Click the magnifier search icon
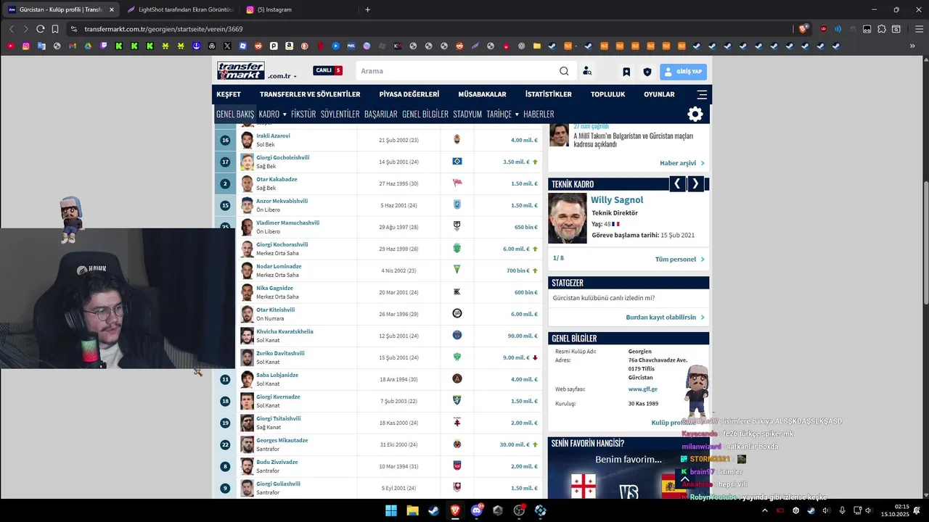This screenshot has width=929, height=522. (564, 71)
